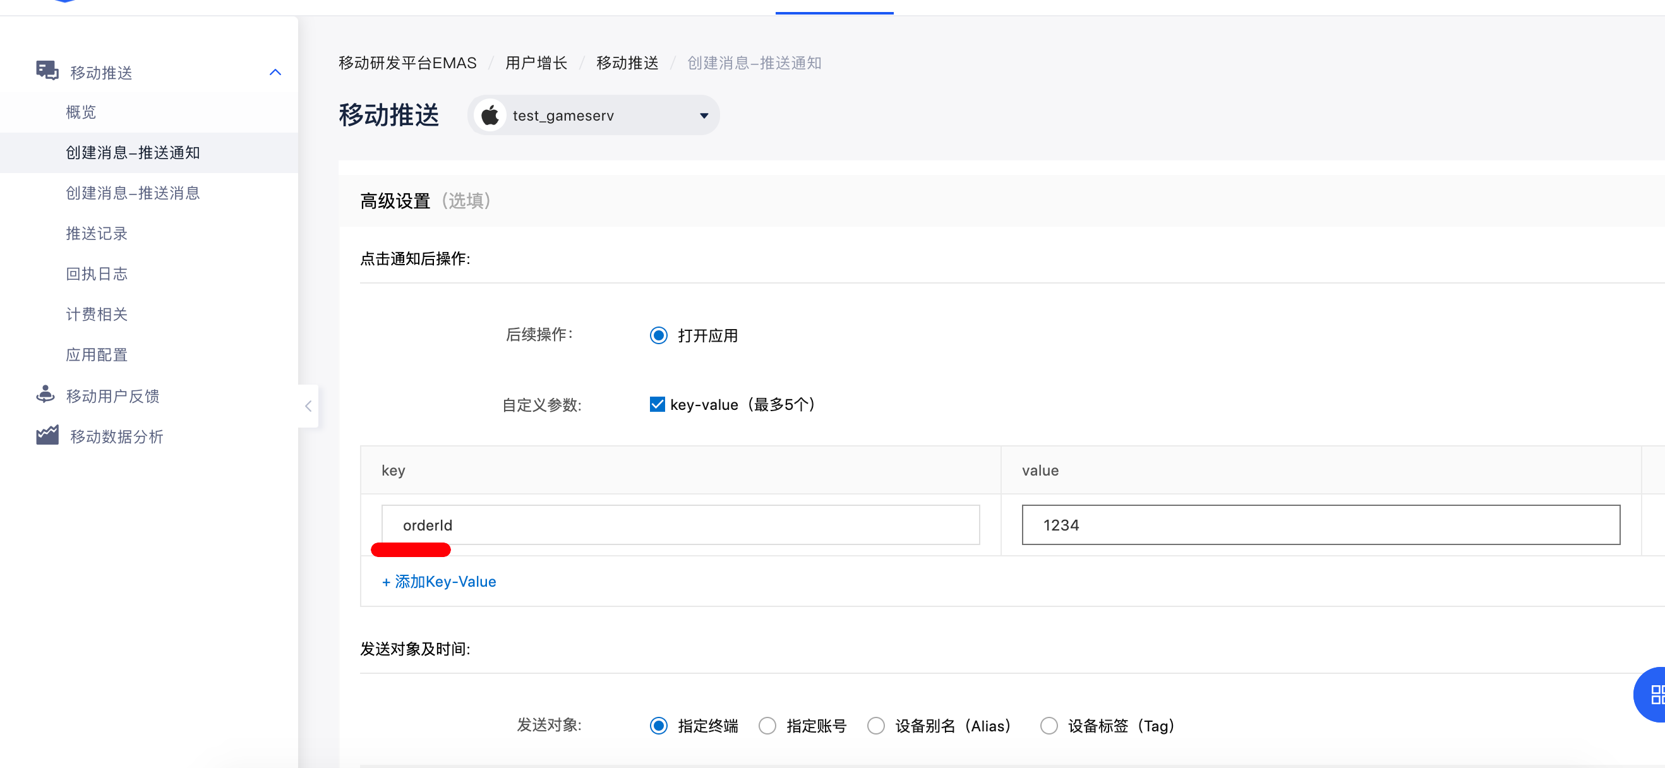Uncheck the key-value custom parameter checkbox
This screenshot has width=1665, height=768.
click(x=657, y=405)
